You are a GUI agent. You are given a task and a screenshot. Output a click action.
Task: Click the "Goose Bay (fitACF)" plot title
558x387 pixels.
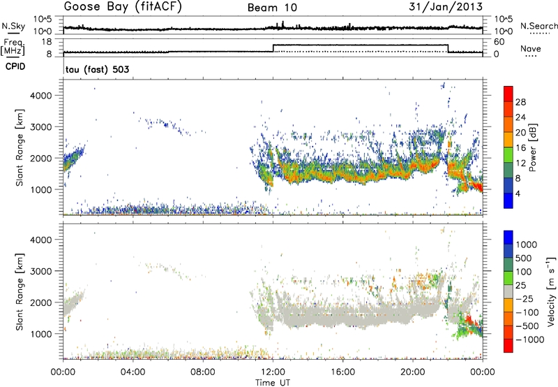[123, 7]
